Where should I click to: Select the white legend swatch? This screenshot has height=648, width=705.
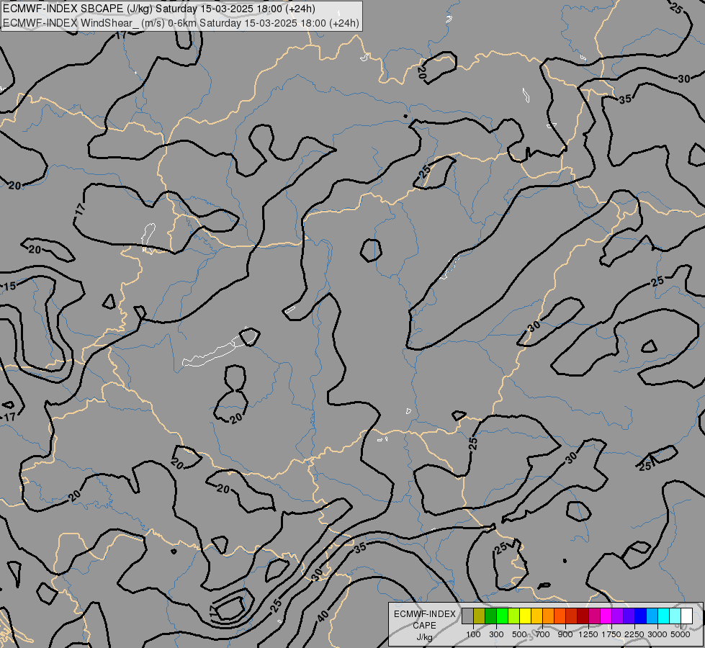coord(686,616)
